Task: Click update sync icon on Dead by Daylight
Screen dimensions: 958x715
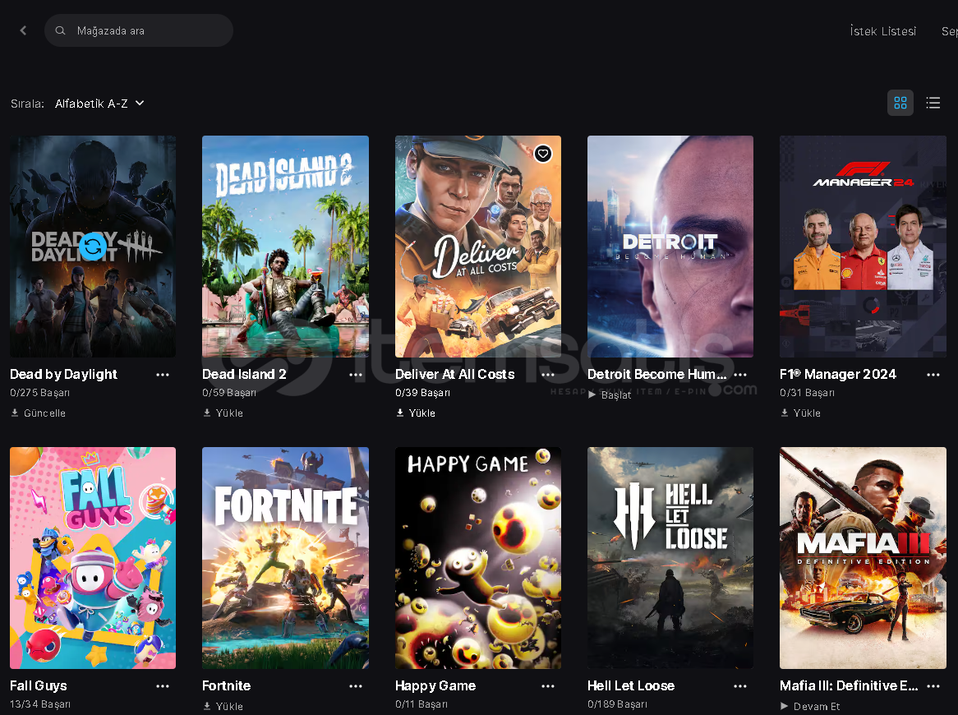Action: pos(93,247)
